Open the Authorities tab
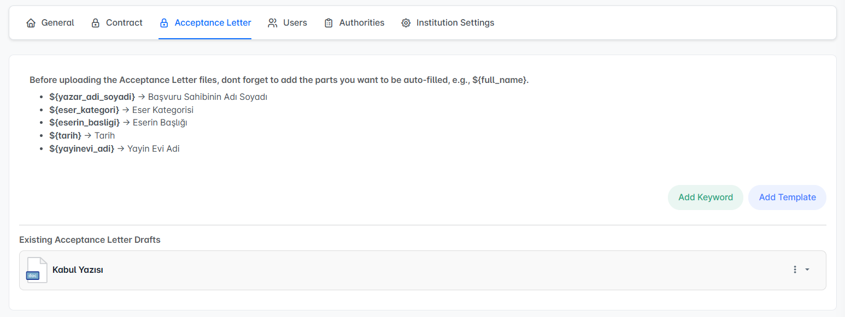845x317 pixels. click(x=361, y=23)
